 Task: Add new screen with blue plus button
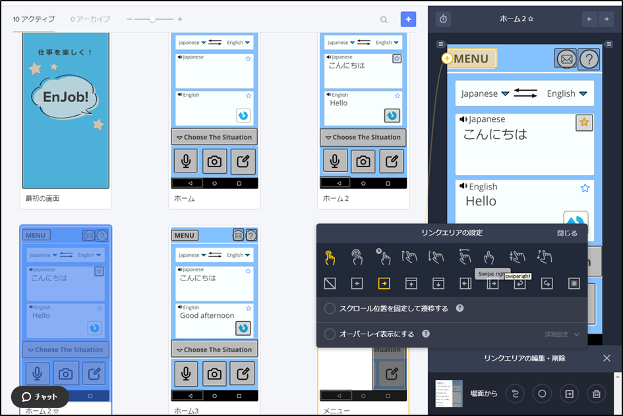tap(408, 19)
